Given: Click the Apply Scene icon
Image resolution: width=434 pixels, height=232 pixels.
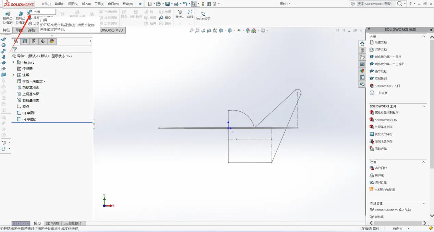Looking at the screenshot, I should point(254,30).
